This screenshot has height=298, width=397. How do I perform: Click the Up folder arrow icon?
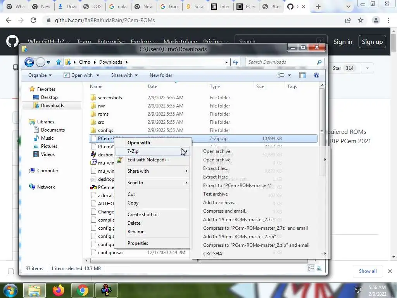click(59, 62)
